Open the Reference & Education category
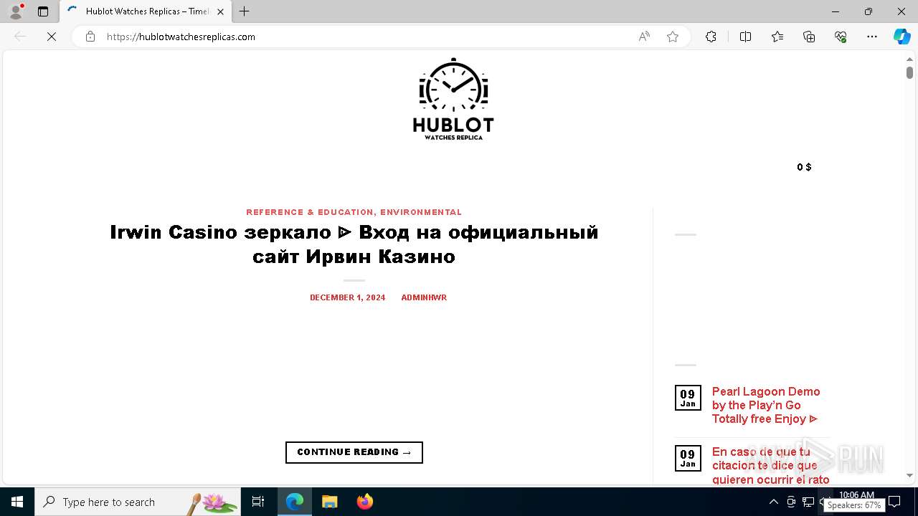918x516 pixels. coord(310,212)
